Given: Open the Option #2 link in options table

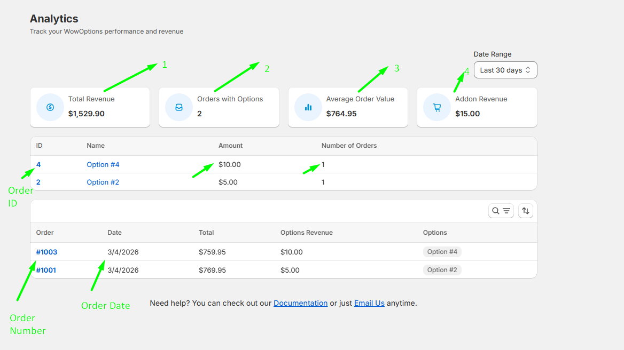Looking at the screenshot, I should 103,182.
